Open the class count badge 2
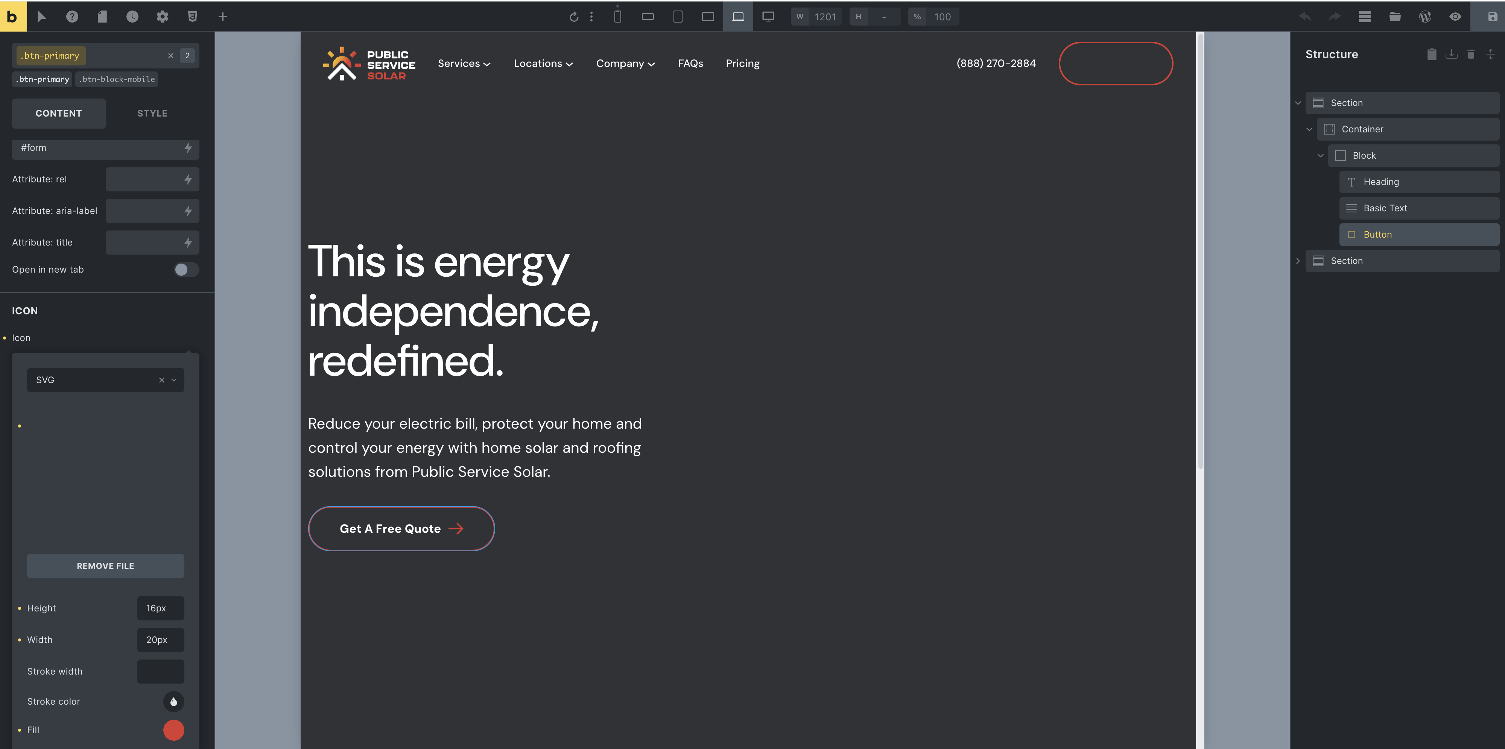This screenshot has height=749, width=1505. [187, 55]
